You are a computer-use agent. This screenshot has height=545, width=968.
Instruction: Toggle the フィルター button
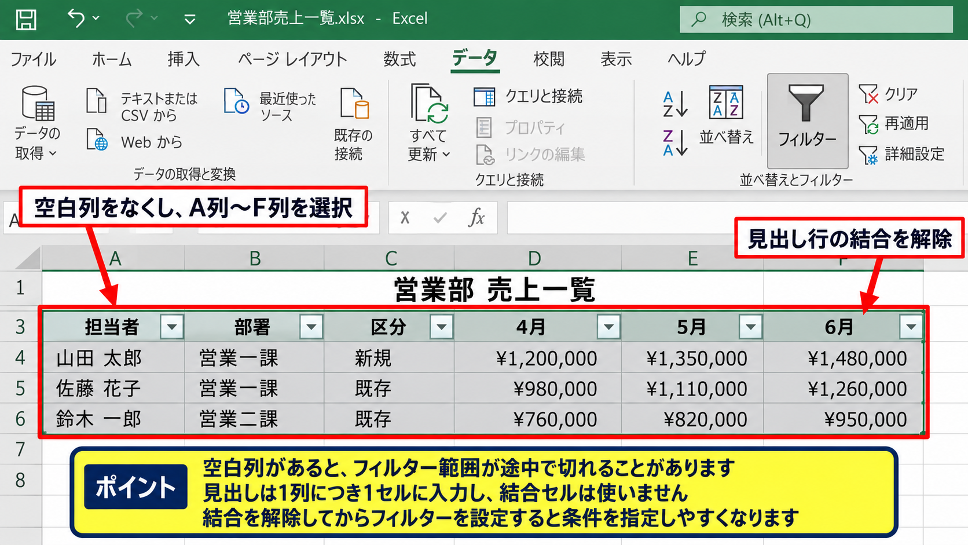[808, 120]
